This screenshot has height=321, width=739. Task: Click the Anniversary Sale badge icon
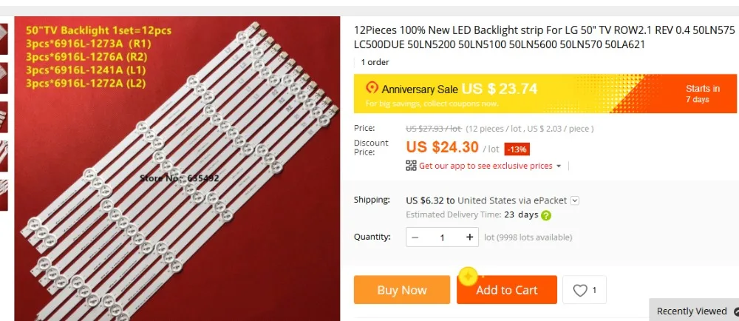coord(372,89)
